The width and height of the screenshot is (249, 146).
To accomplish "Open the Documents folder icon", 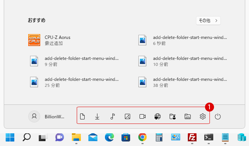I will [x=82, y=116].
